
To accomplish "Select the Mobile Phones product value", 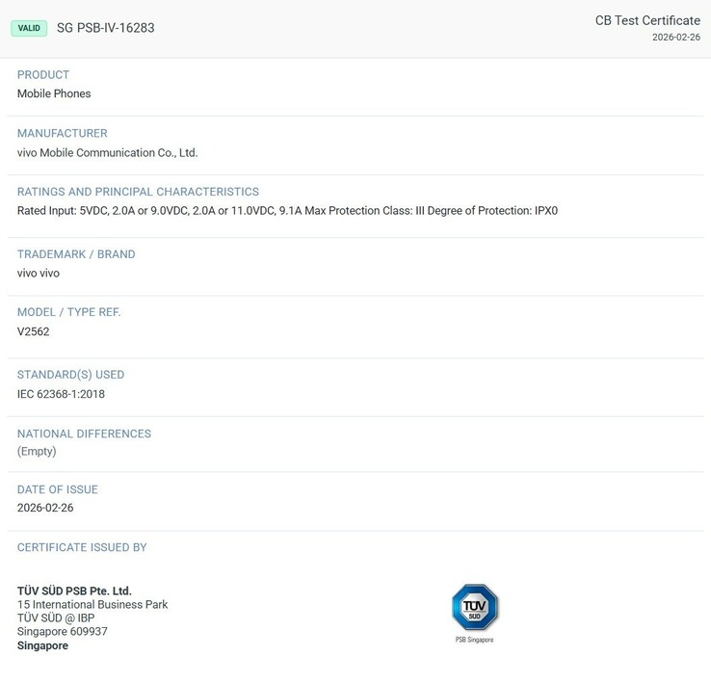I will [x=54, y=93].
